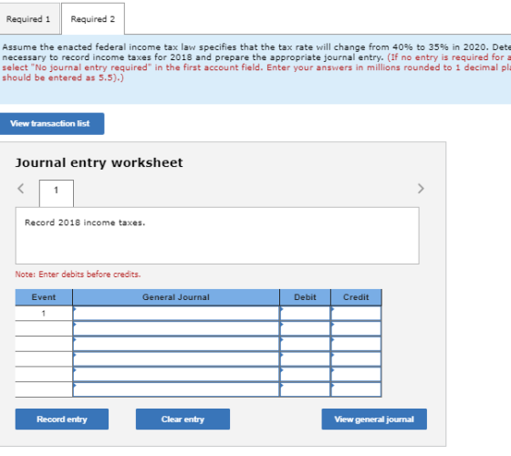This screenshot has width=511, height=456.
Task: Click the first row Debit field
Action: (305, 314)
